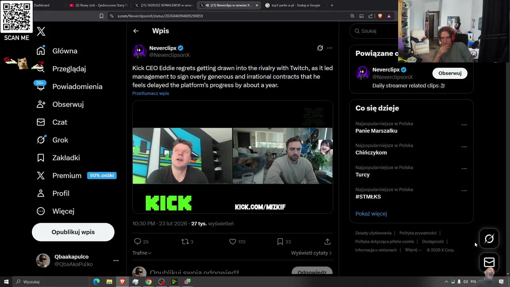Viewport: 510px width, 287px height.
Task: Follow Neverclipx with Obserwuj button
Action: click(450, 73)
